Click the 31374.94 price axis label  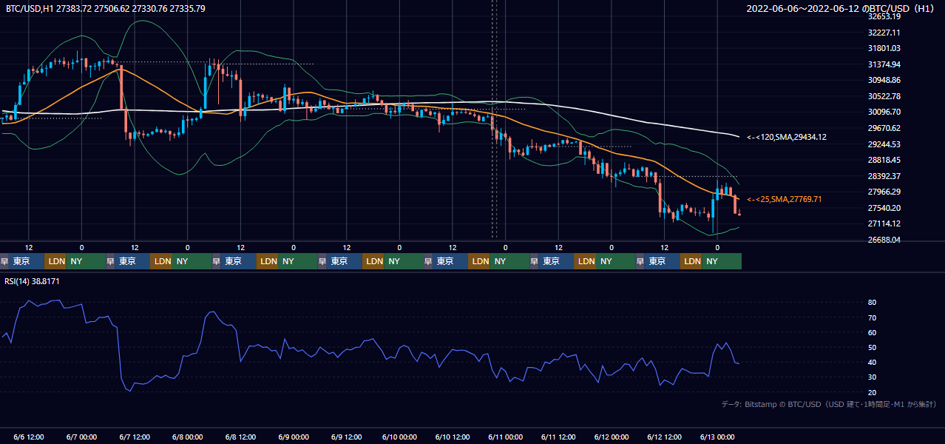pyautogui.click(x=884, y=64)
